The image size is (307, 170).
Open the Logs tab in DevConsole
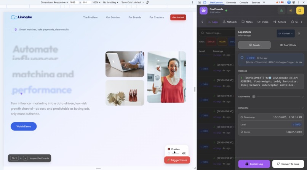pos(213,22)
